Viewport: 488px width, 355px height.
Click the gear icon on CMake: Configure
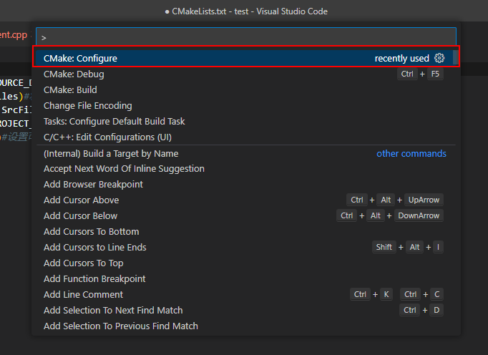[439, 58]
